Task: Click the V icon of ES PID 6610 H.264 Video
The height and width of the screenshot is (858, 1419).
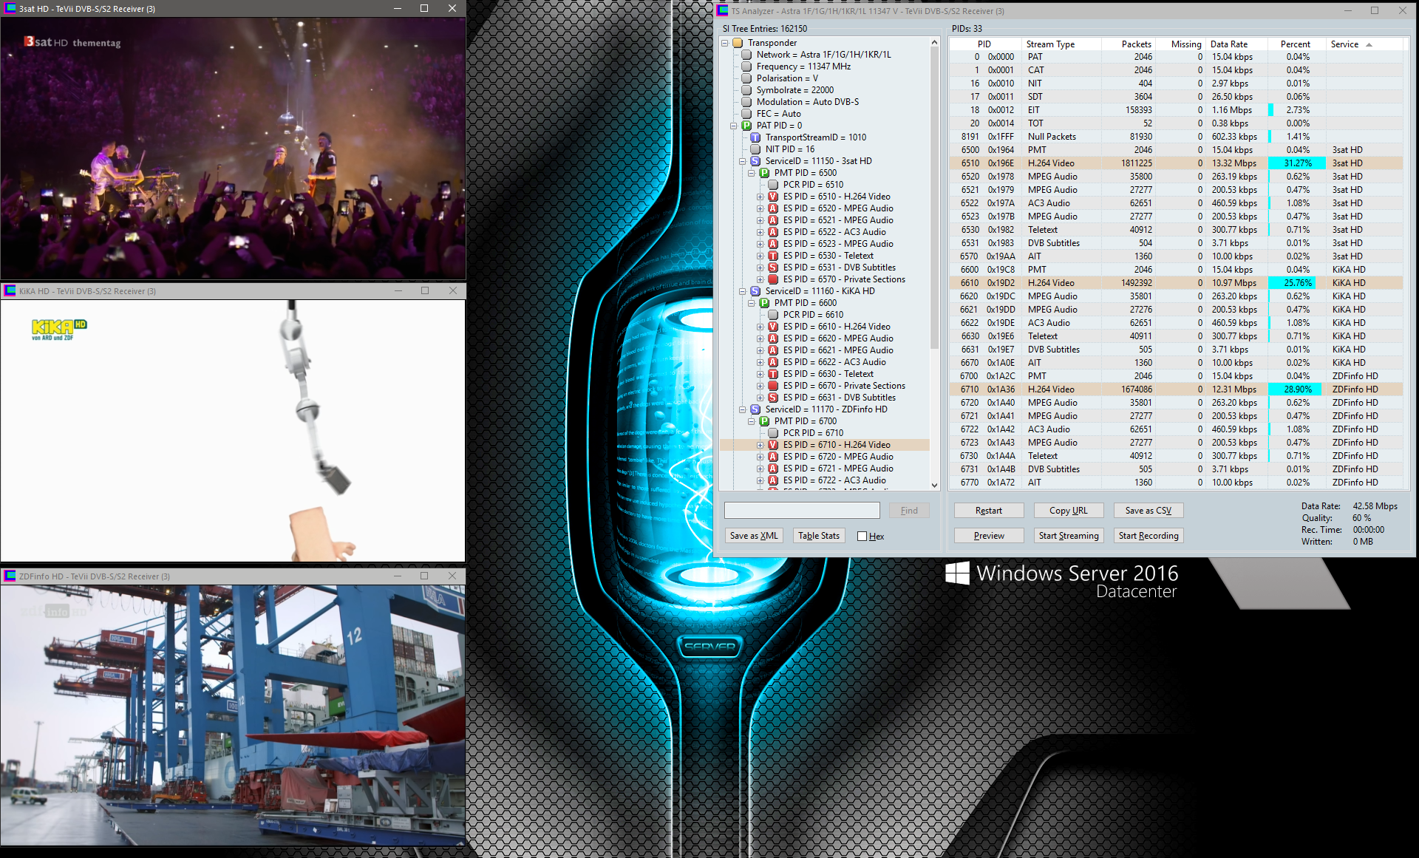Action: tap(773, 327)
